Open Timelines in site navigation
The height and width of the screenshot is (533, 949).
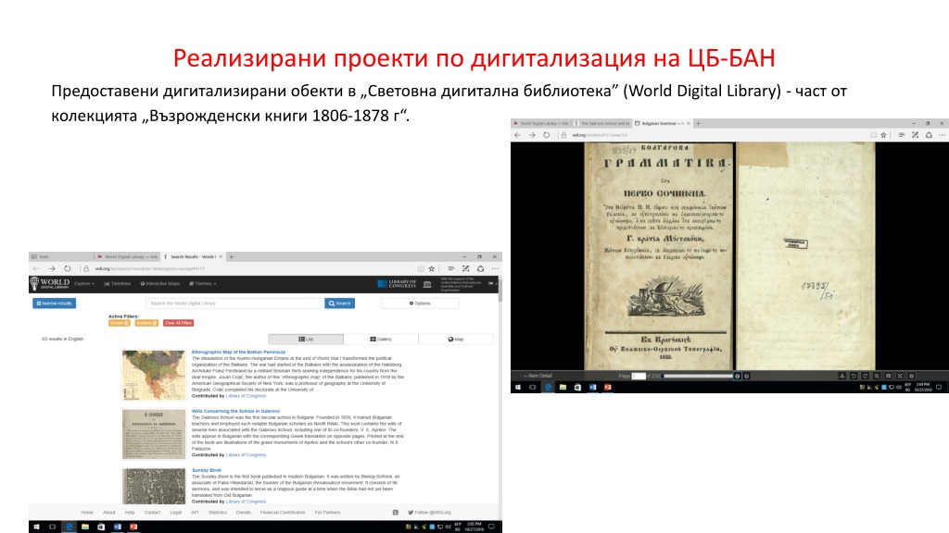pyautogui.click(x=118, y=283)
